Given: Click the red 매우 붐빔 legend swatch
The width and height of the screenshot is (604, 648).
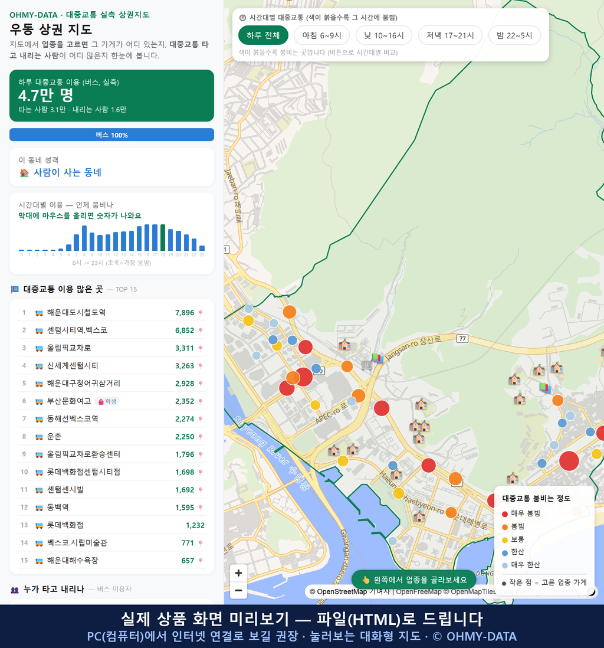Looking at the screenshot, I should point(504,513).
